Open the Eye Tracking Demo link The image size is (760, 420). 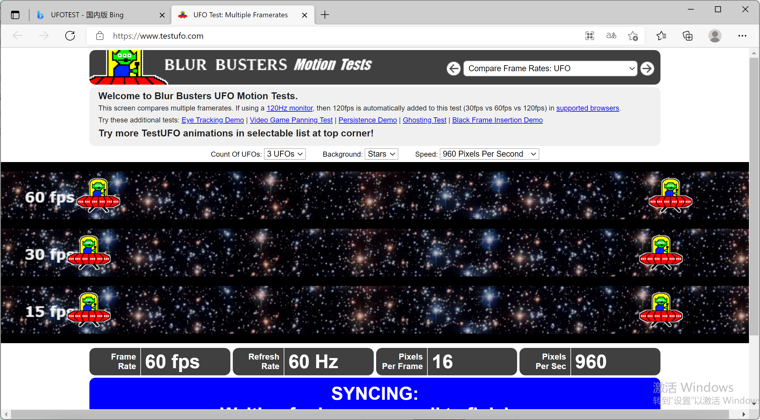point(213,120)
